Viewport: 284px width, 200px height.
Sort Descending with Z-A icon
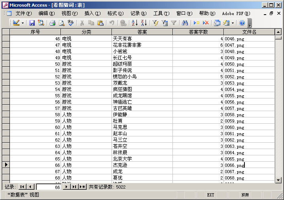point(144,23)
